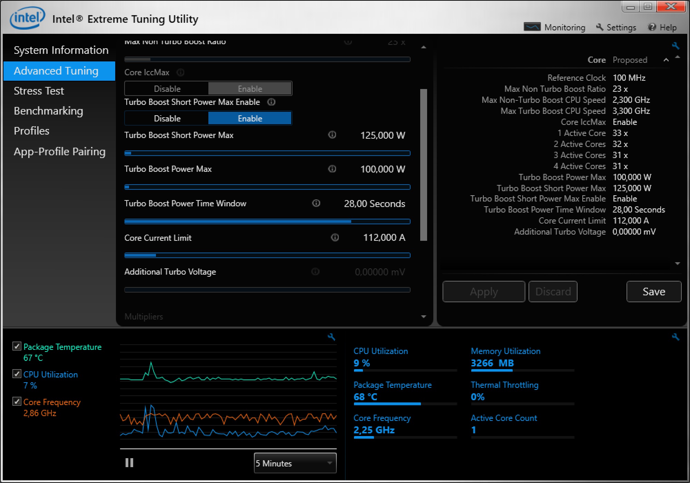Show info for Turbo Boost Power Max
The height and width of the screenshot is (483, 690).
coord(332,169)
